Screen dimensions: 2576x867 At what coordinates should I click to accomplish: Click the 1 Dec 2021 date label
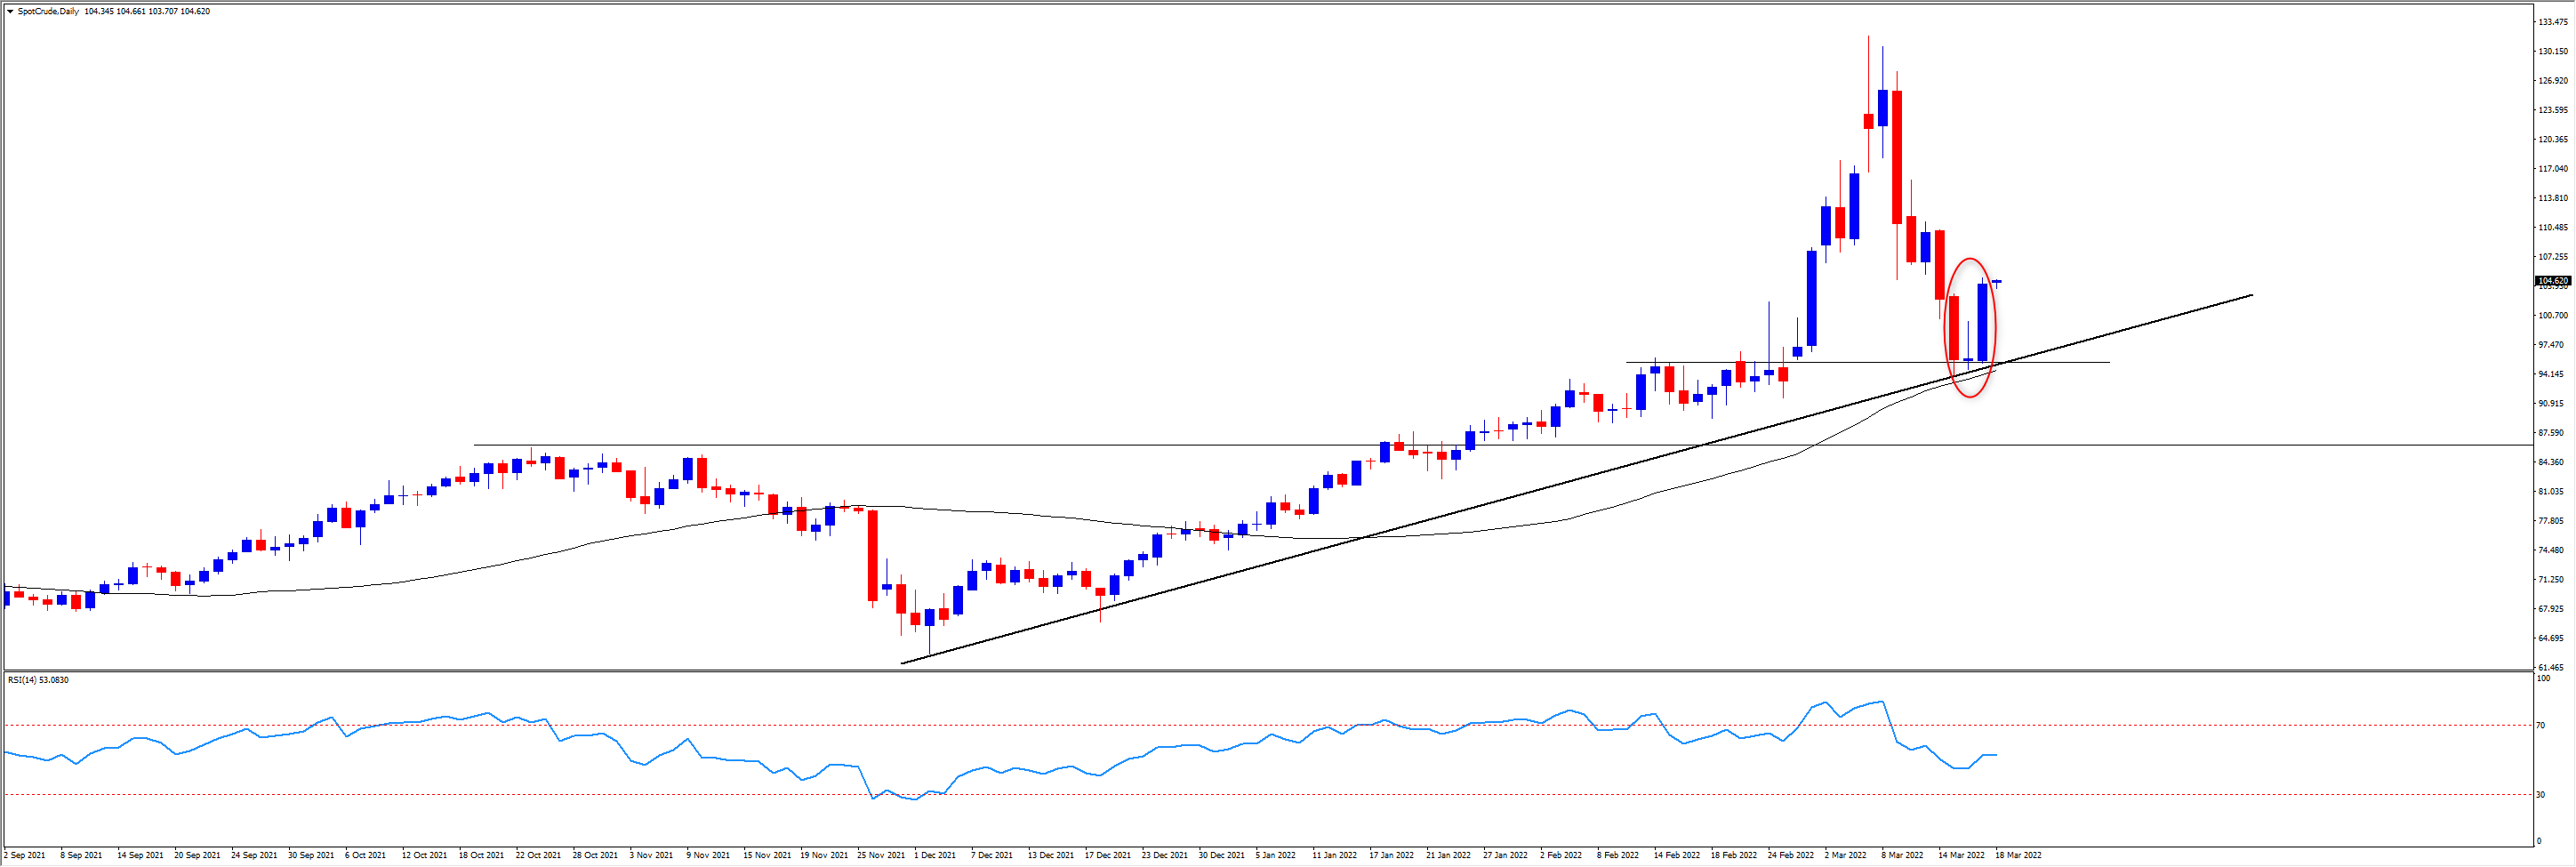click(x=934, y=856)
